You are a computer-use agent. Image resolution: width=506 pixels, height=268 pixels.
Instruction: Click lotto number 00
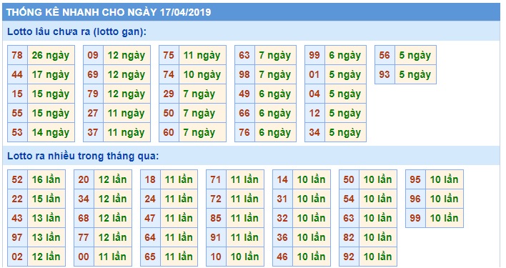pyautogui.click(x=84, y=257)
